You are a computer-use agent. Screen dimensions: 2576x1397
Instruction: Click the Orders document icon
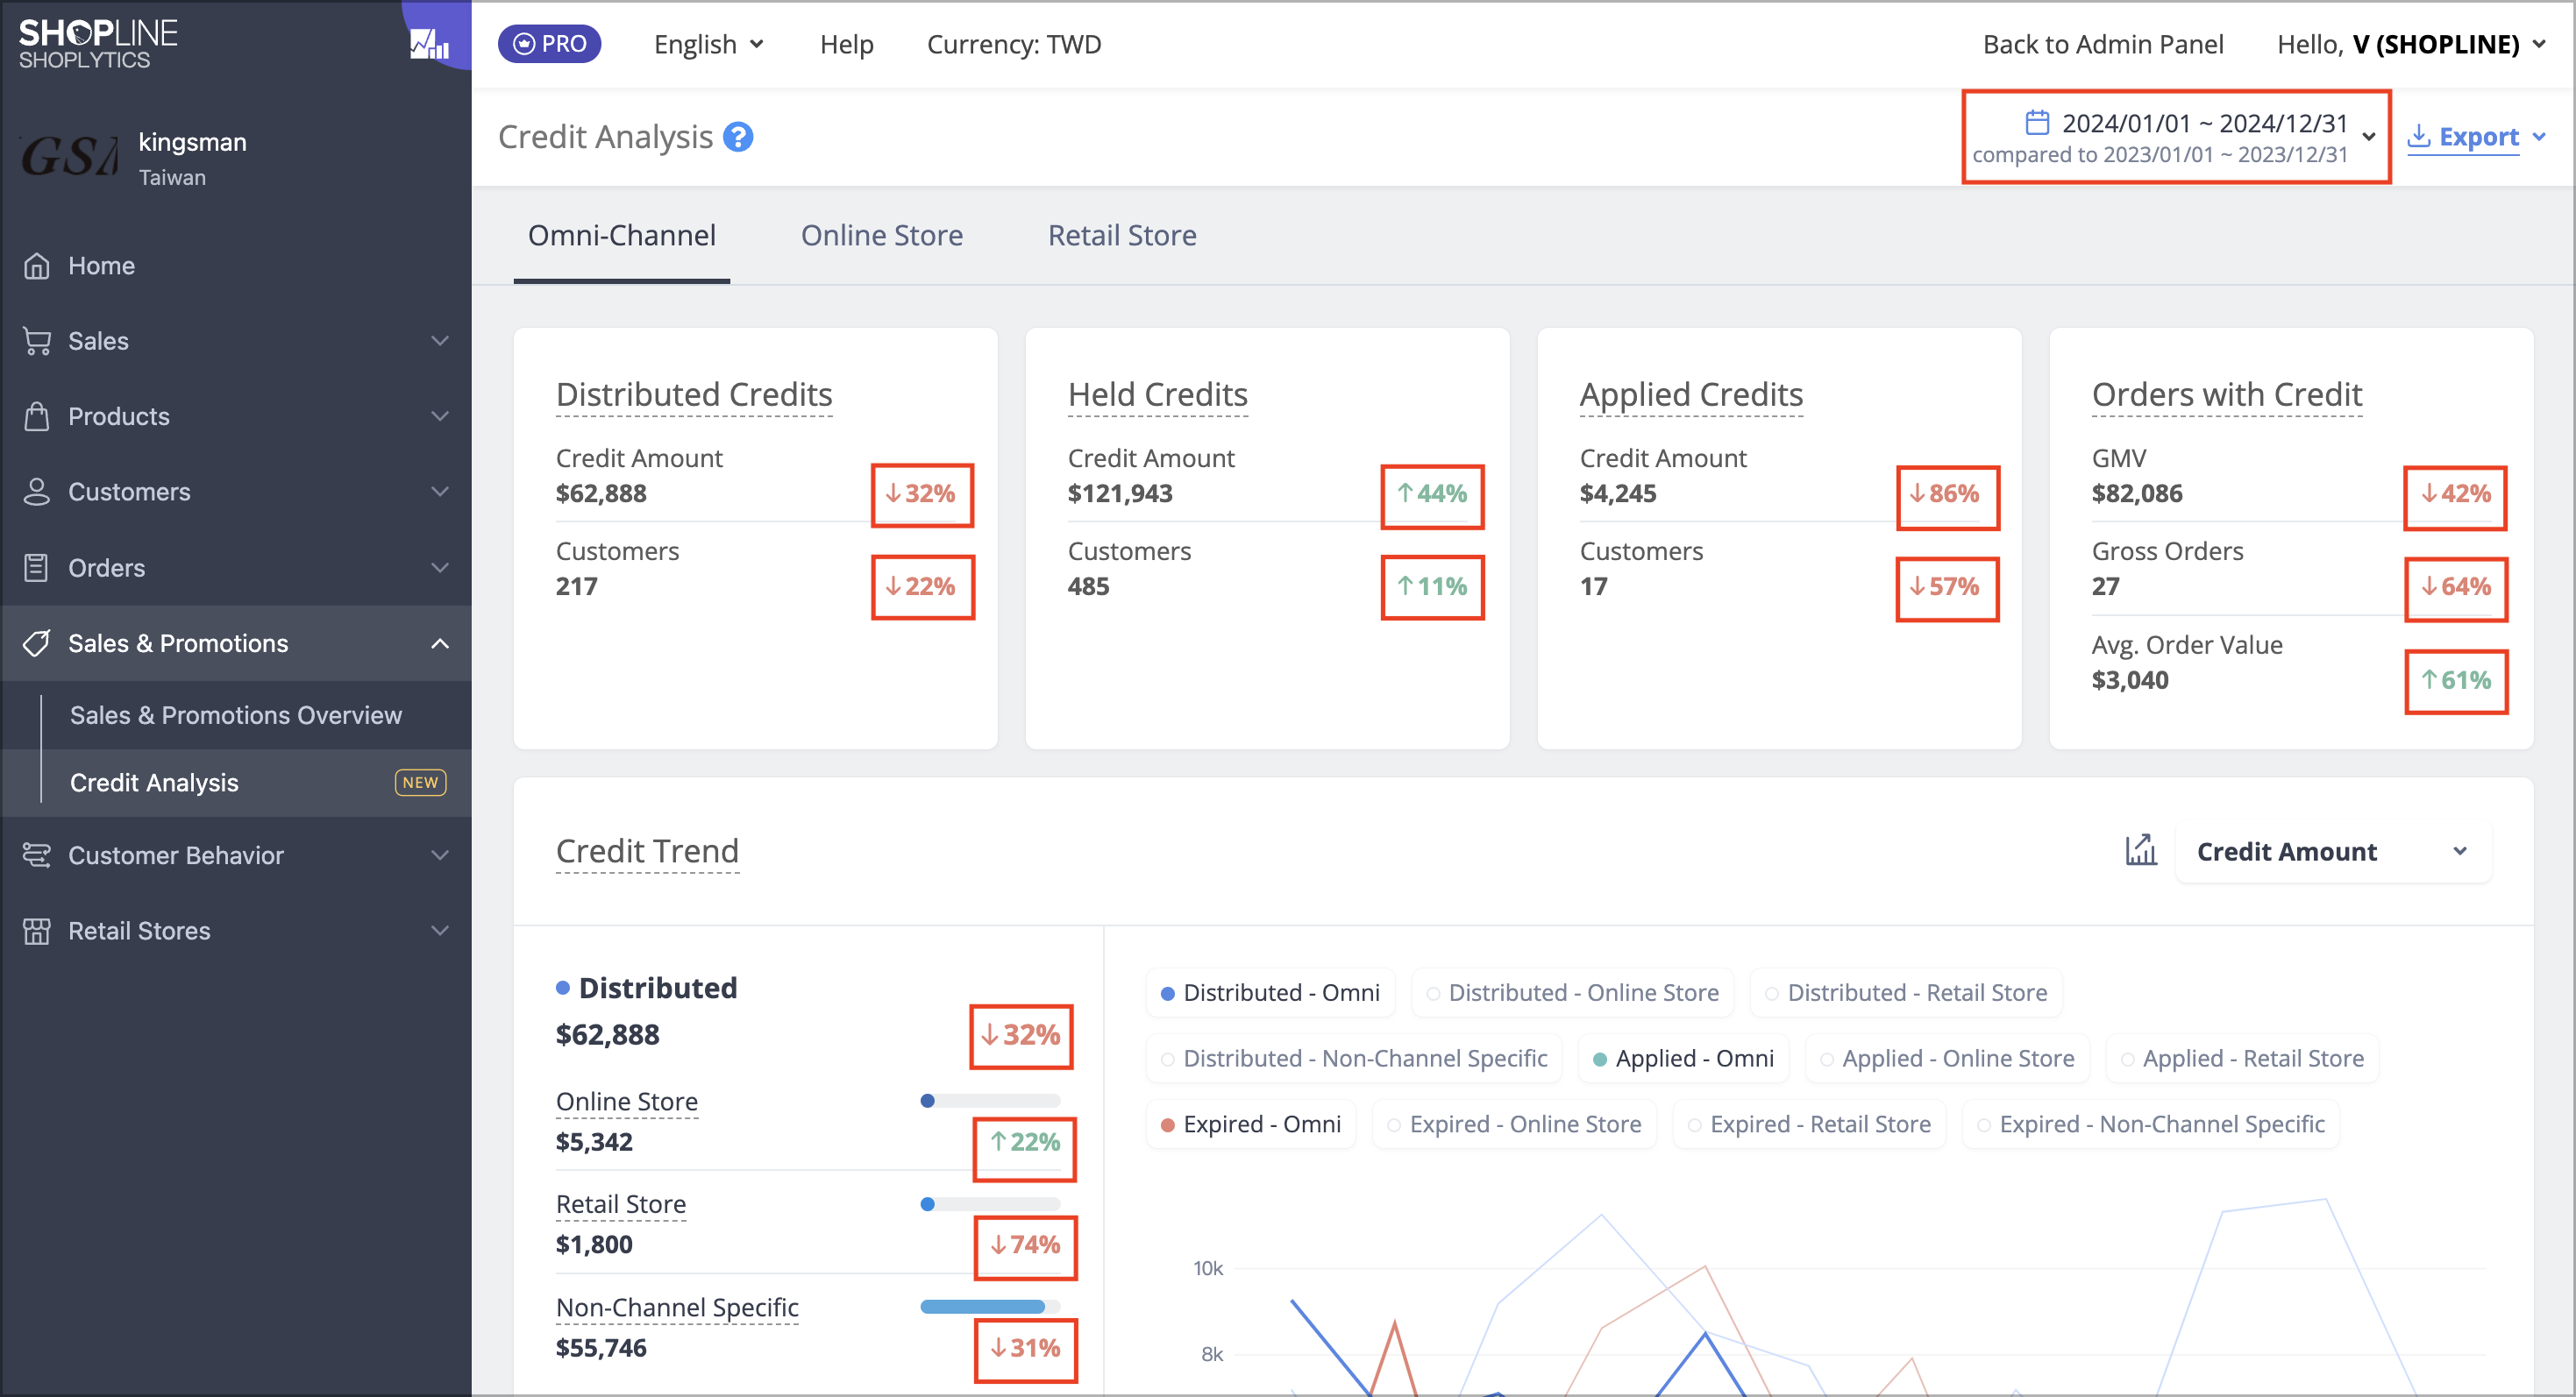(x=37, y=568)
